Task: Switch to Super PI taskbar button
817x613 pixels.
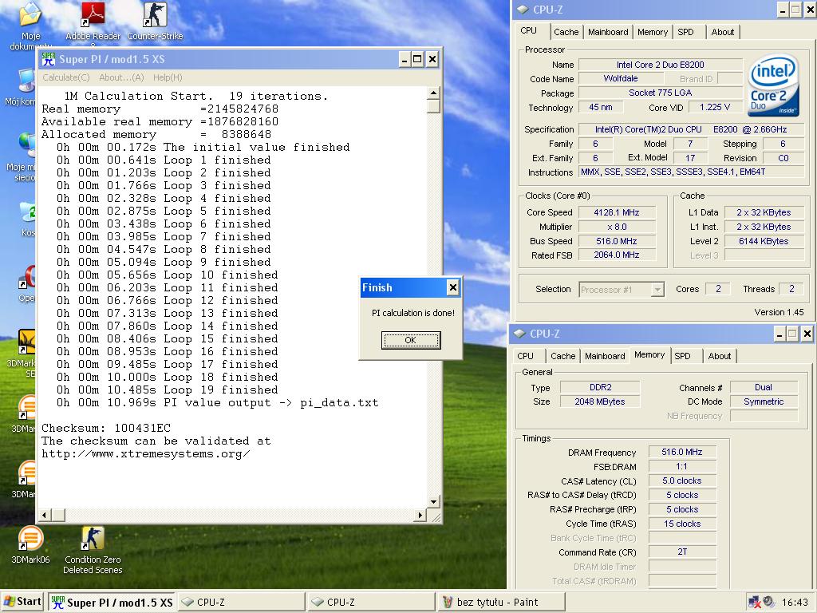Action: pos(112,602)
